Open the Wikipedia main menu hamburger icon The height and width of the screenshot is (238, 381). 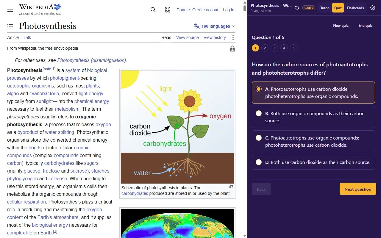(x=10, y=10)
